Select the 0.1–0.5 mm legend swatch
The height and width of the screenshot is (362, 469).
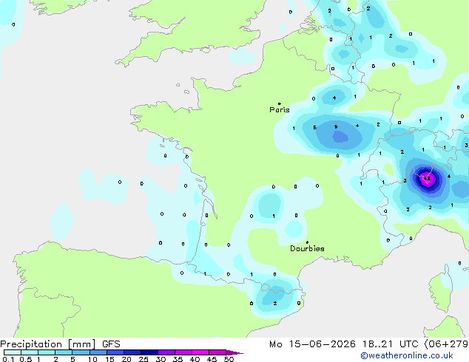pos(13,352)
